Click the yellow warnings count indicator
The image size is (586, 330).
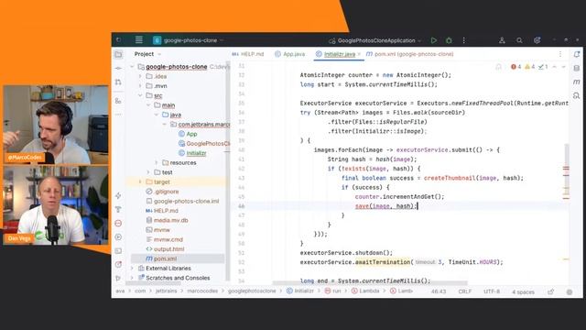tap(530, 67)
